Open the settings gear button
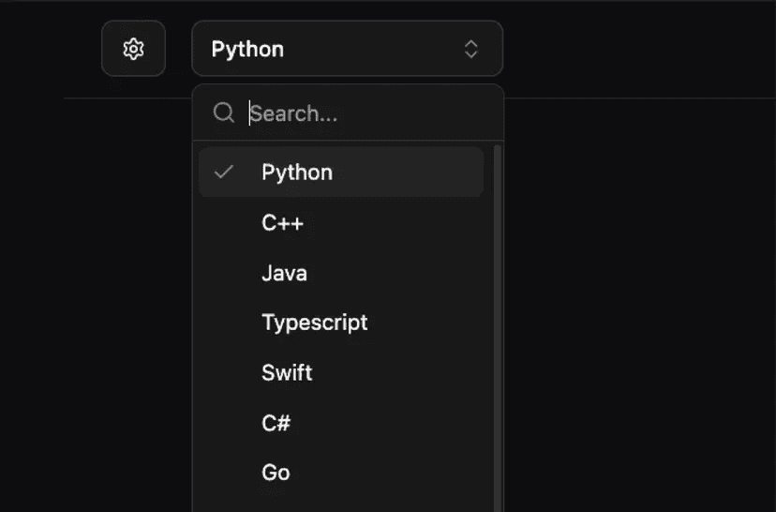The image size is (776, 512). click(133, 49)
